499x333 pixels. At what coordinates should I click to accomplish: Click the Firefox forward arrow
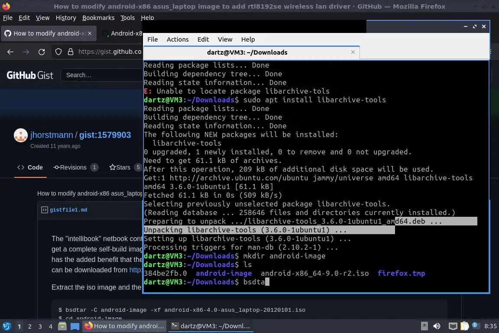coord(26,52)
